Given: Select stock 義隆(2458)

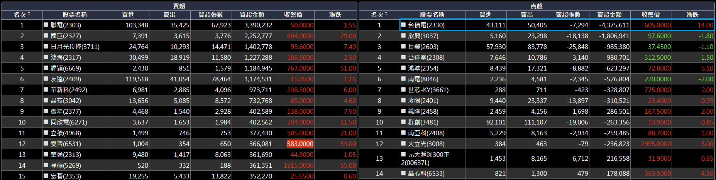Looking at the screenshot, I should [423, 111].
